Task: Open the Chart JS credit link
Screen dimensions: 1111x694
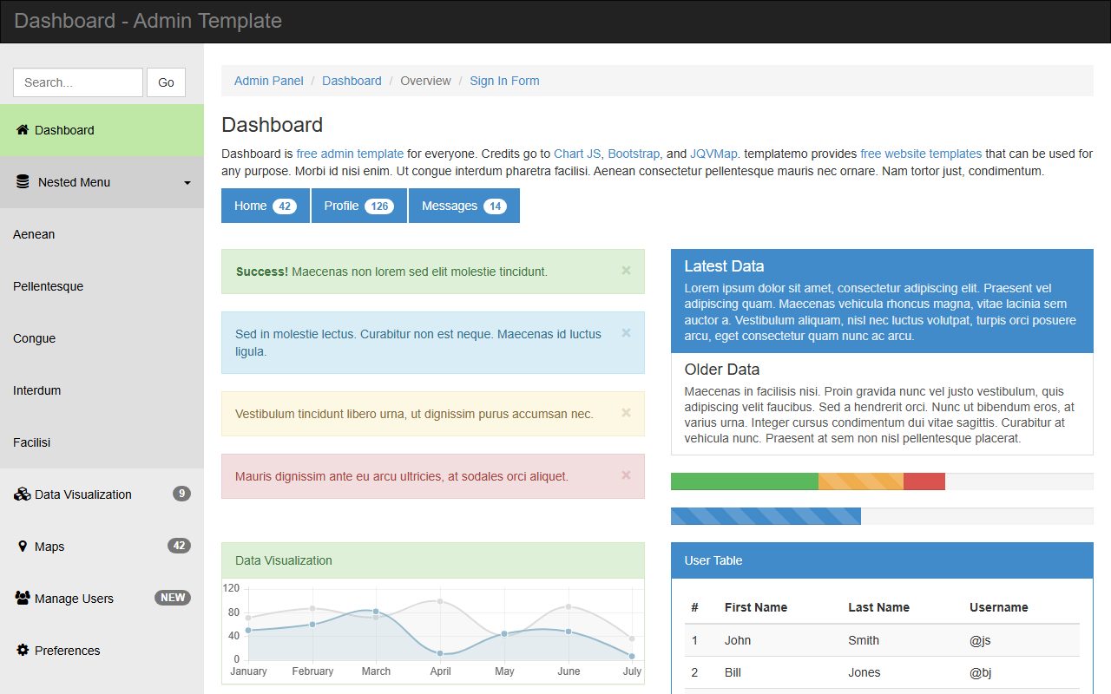Action: pos(577,154)
